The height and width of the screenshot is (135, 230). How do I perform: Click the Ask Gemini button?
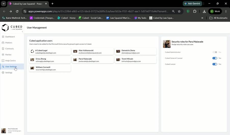(192, 4)
